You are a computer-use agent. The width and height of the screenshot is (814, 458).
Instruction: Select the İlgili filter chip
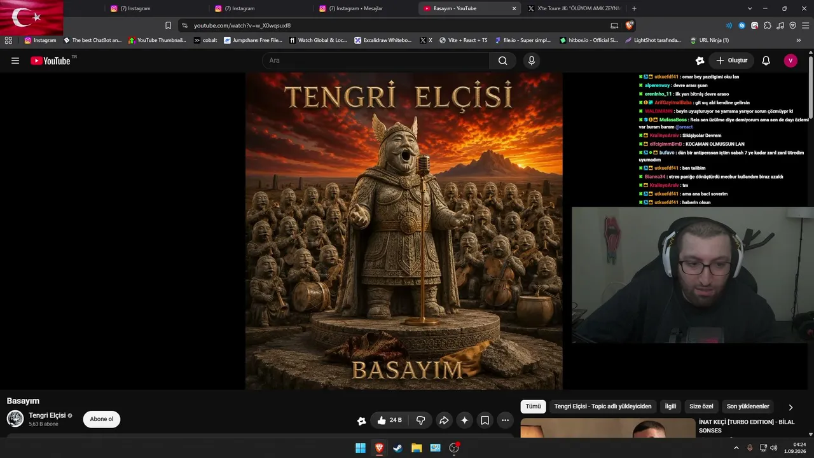(670, 406)
